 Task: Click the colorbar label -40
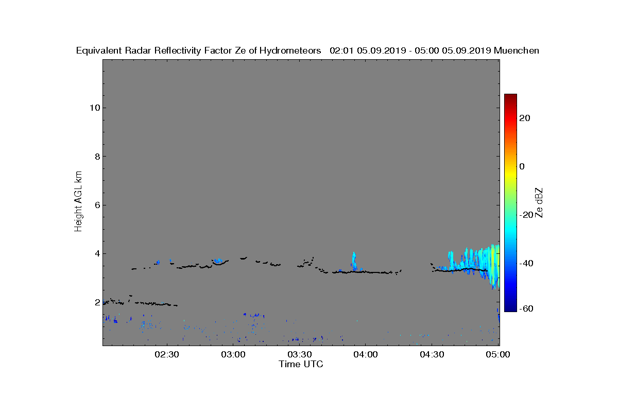[x=526, y=264]
